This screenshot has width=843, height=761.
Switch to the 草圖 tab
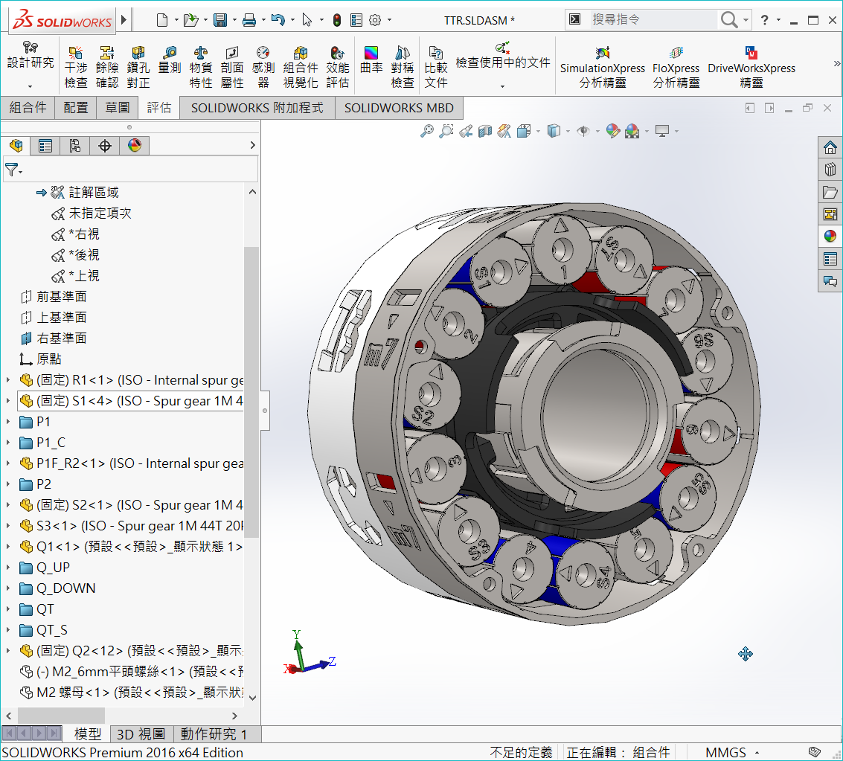pyautogui.click(x=117, y=108)
